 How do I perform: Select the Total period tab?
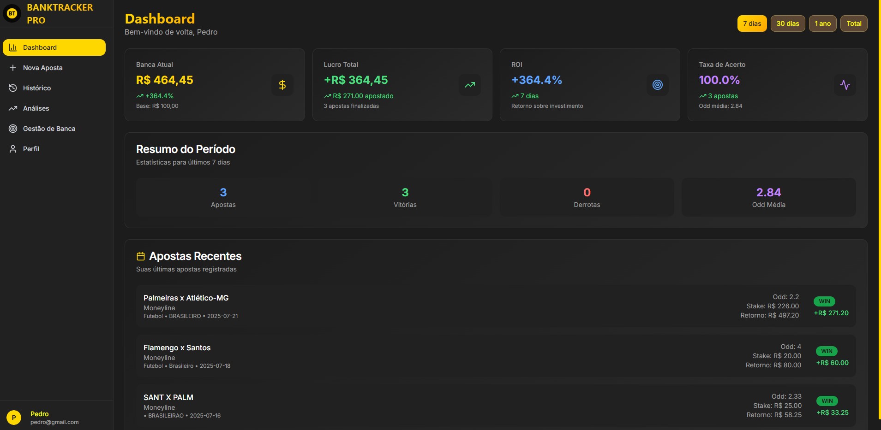tap(854, 23)
